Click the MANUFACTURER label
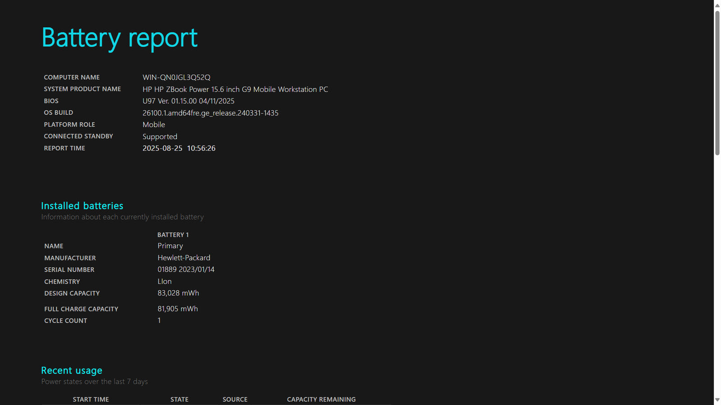Screen dimensions: 721x405 click(70, 258)
